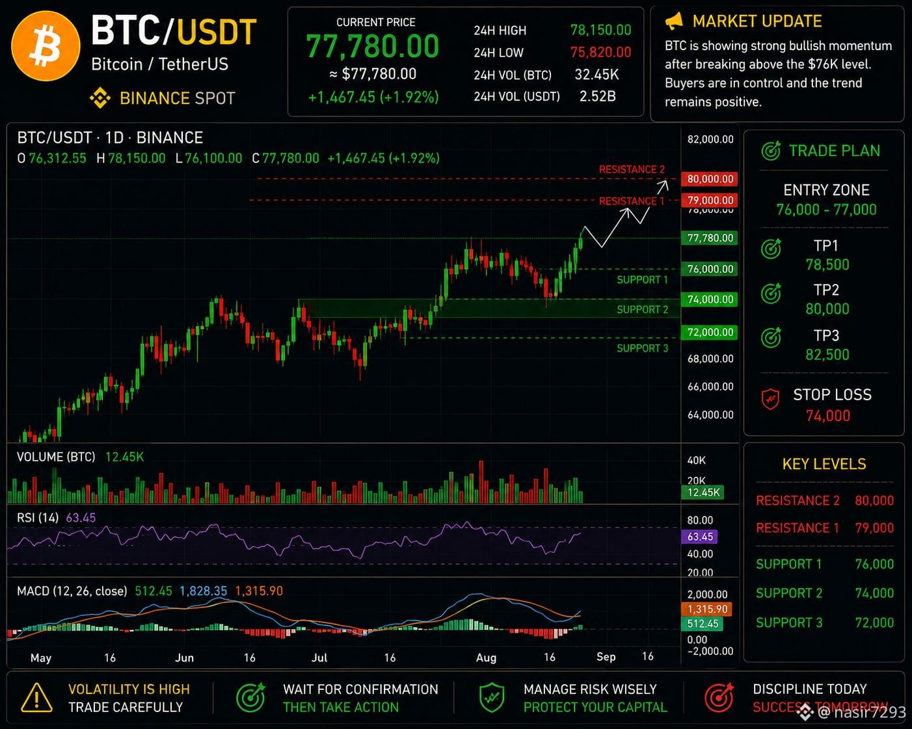Click the red 79,000.00 price axis tag
The height and width of the screenshot is (729, 912).
pos(710,200)
